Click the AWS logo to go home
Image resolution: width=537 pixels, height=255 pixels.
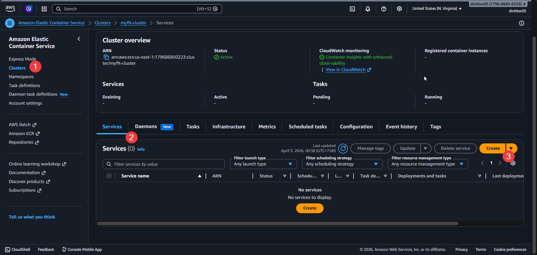tap(10, 8)
